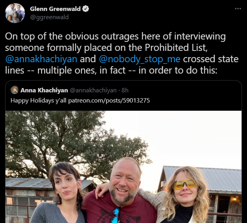The height and width of the screenshot is (223, 247).
Task: Open the patreon.com/posts/59013275 link
Action: coord(109,101)
